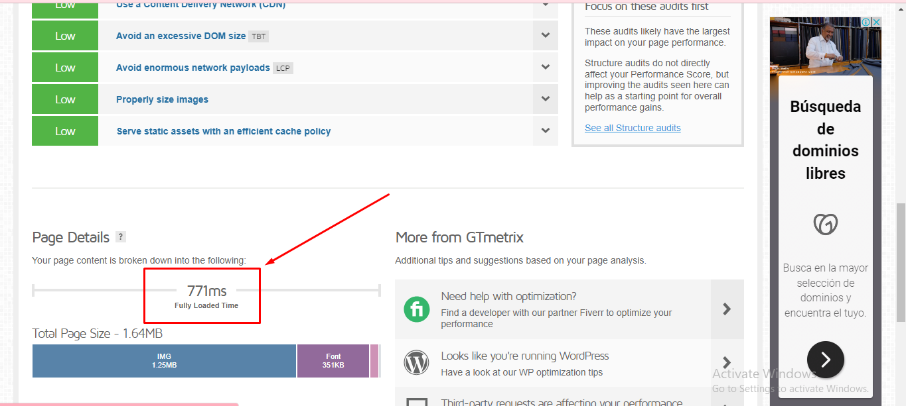The image size is (906, 406).
Task: Click the TBT tag beside DOM size audit
Action: [x=258, y=36]
